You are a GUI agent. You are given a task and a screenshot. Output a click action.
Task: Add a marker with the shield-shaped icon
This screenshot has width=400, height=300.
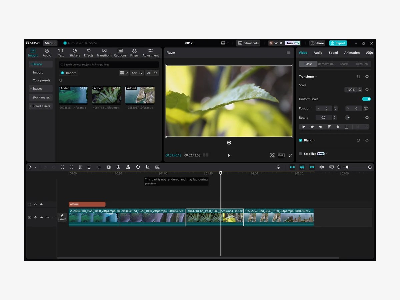point(99,167)
